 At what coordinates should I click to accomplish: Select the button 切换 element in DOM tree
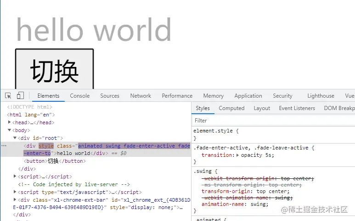click(55, 161)
